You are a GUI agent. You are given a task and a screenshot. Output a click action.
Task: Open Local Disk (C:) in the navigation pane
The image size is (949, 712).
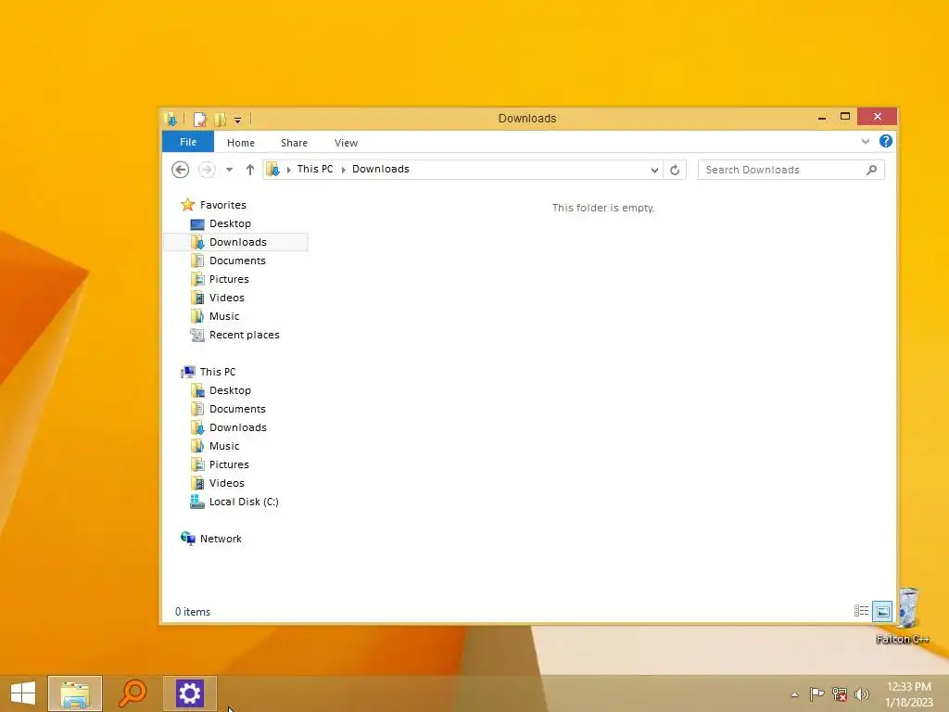point(244,502)
